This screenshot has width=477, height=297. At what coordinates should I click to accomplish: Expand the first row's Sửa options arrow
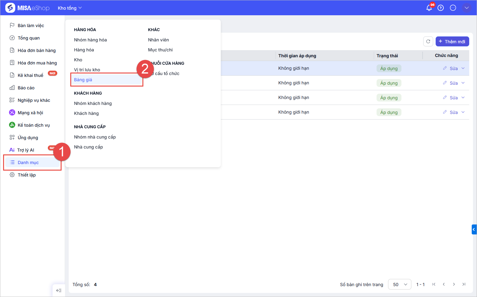click(x=463, y=68)
